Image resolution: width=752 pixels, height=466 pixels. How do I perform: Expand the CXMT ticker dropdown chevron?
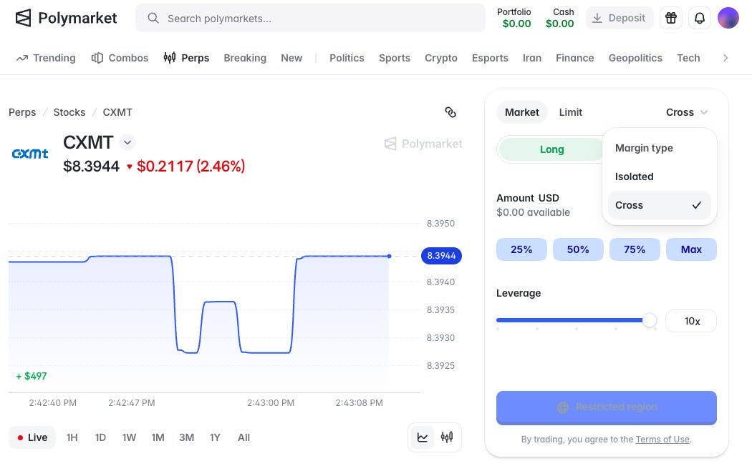[127, 142]
